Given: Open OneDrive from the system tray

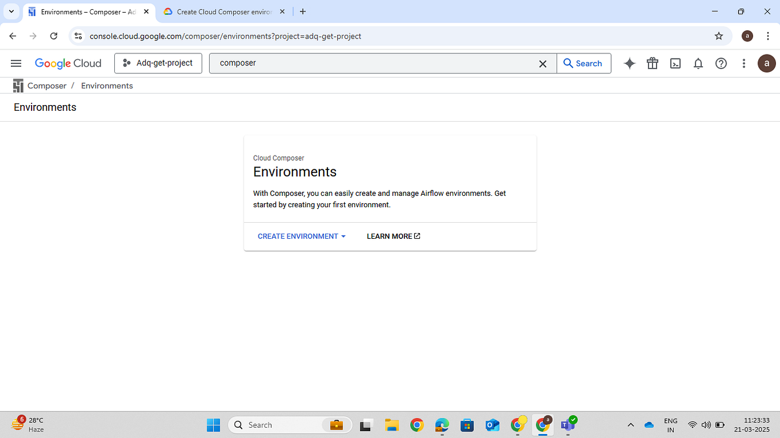Looking at the screenshot, I should coord(649,425).
